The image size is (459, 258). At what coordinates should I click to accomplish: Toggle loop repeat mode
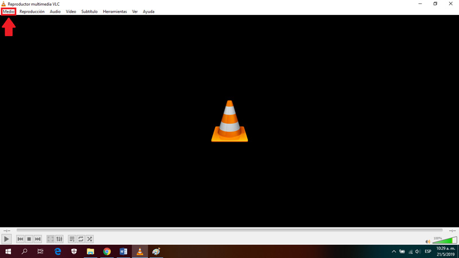pyautogui.click(x=81, y=239)
